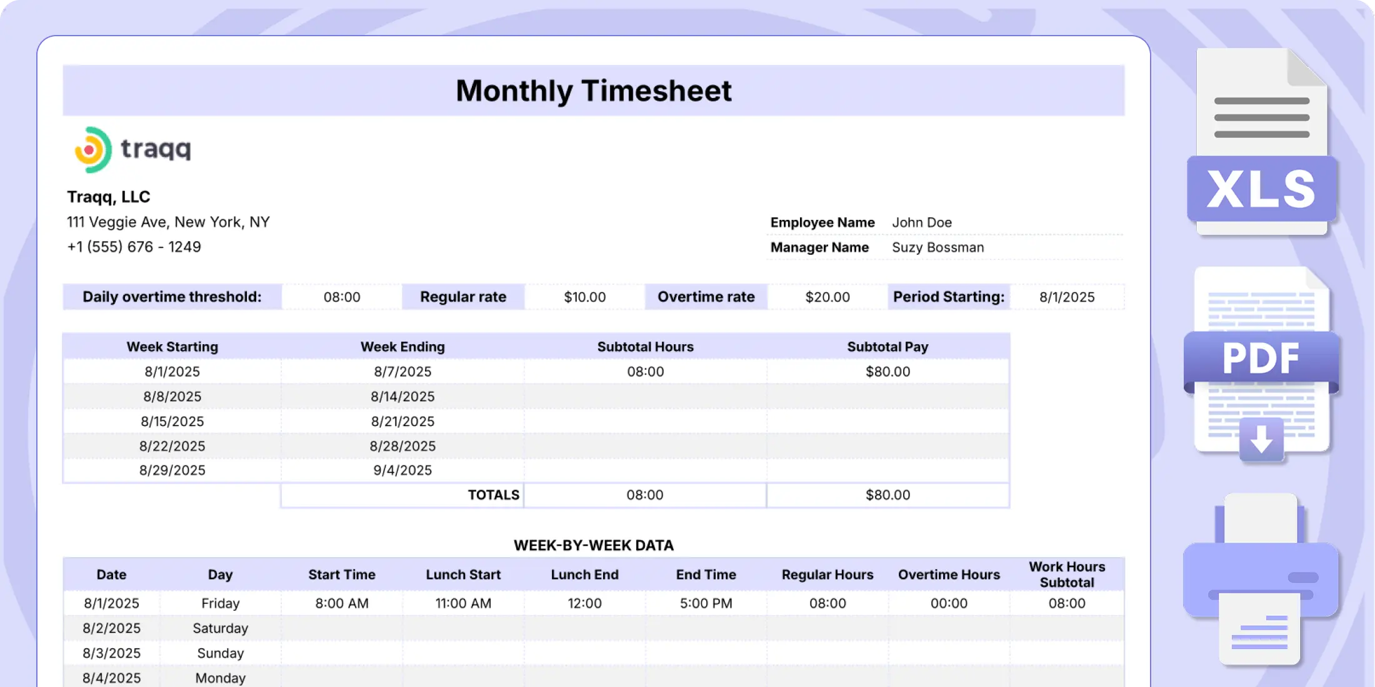Click the Traqq logo

pos(132,149)
